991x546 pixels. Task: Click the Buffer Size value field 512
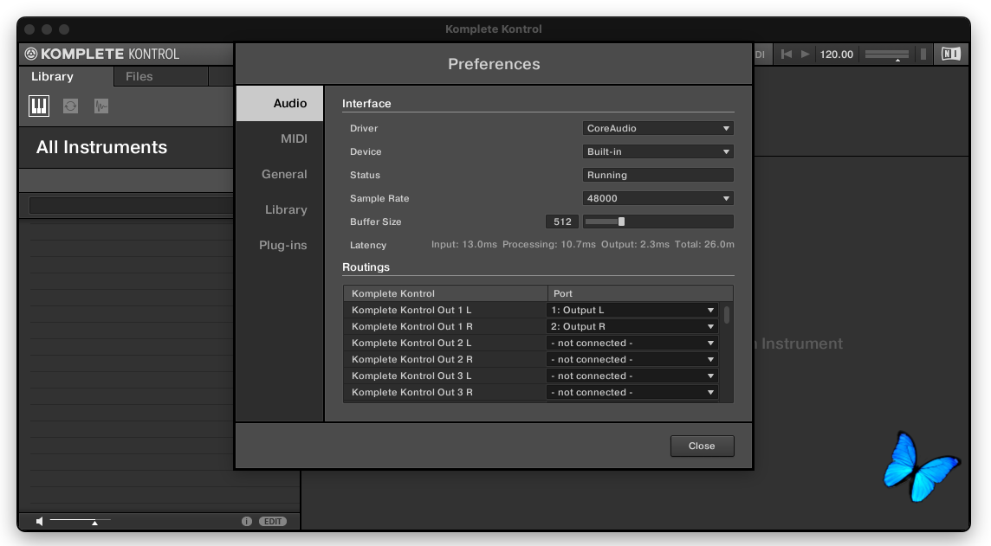[562, 222]
